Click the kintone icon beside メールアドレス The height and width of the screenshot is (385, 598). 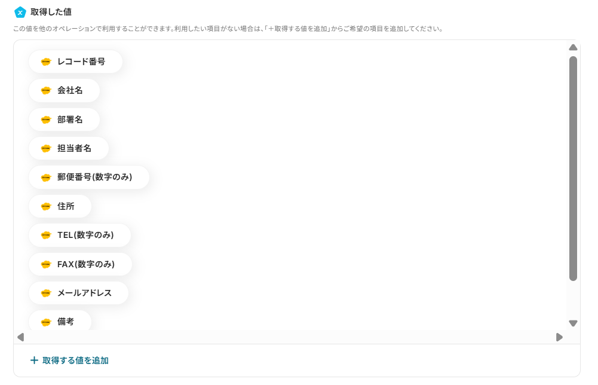point(46,293)
